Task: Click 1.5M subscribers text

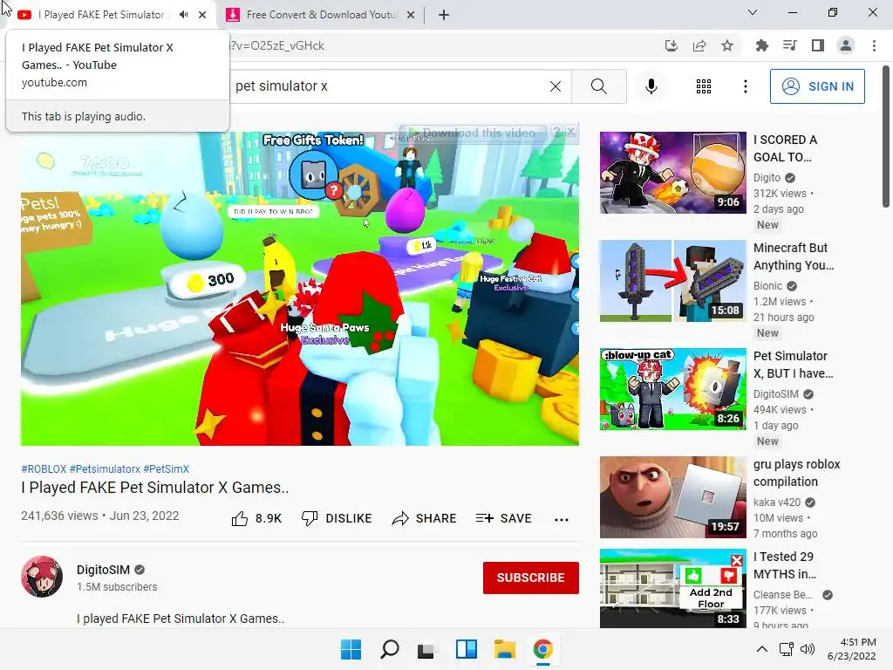Action: click(117, 587)
